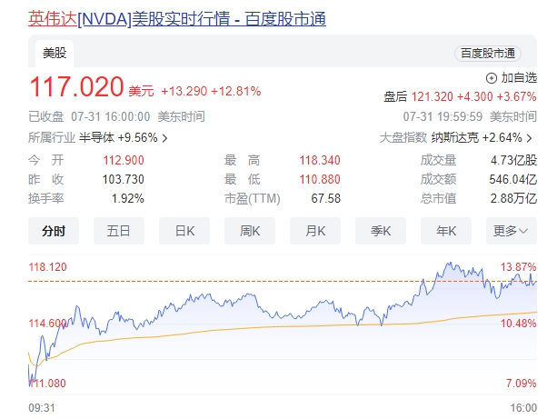Click the chart percent label 7.09%
This screenshot has width=557, height=419.
coord(522,384)
